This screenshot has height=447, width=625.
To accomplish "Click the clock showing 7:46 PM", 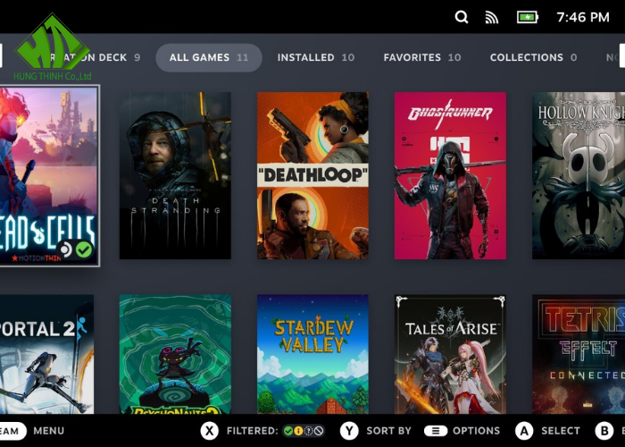I will 583,17.
